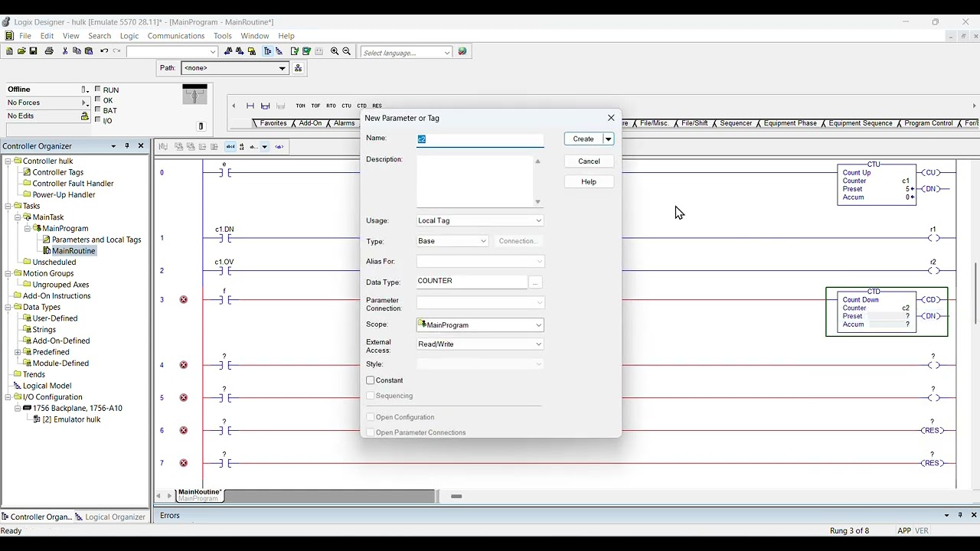This screenshot has width=980, height=551.
Task: Click the routine horizontal scrollbar thumb
Action: 456,497
